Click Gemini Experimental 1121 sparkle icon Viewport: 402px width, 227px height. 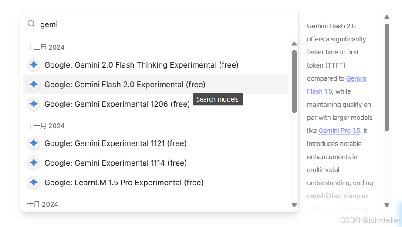point(34,143)
